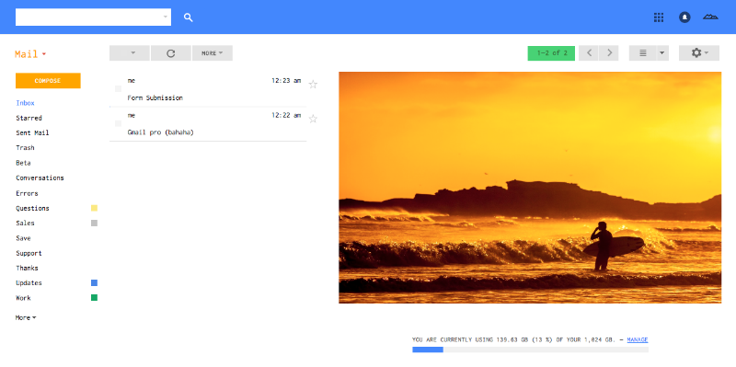Screen dimensions: 736x367
Task: Open the Starred folder
Action: click(29, 118)
